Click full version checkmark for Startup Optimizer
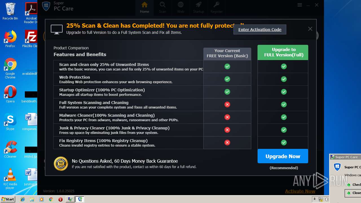The height and width of the screenshot is (203, 361). coord(284,92)
